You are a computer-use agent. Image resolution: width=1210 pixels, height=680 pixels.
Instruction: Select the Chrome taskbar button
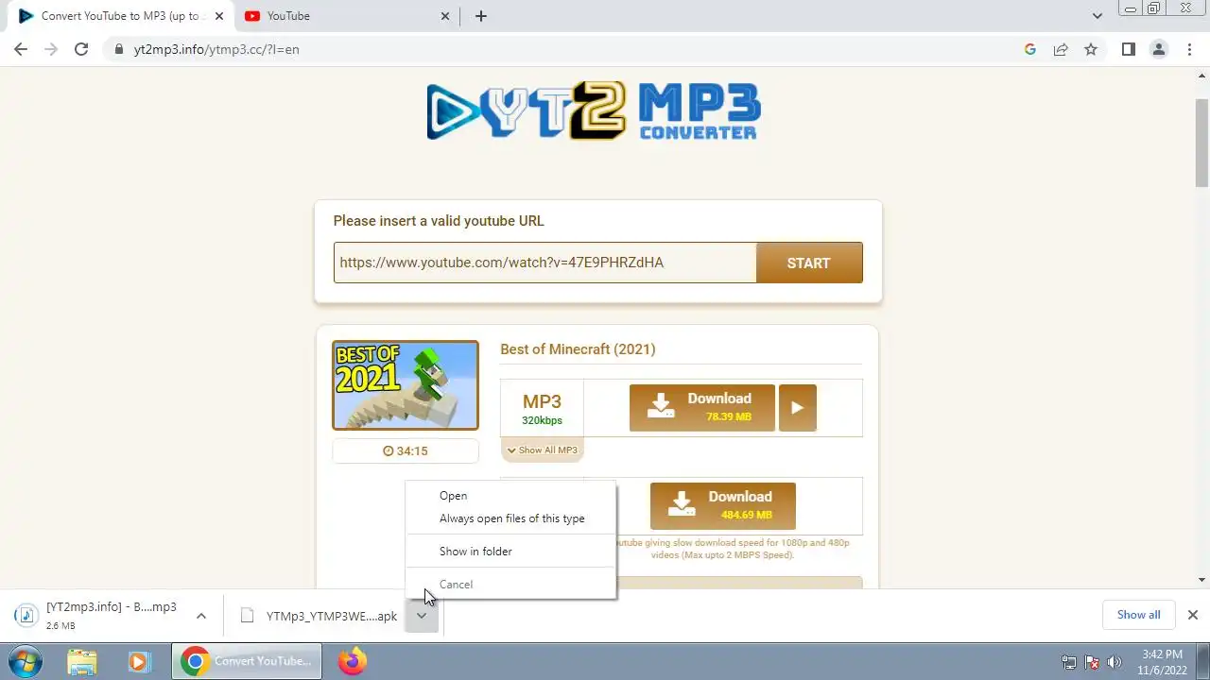click(x=247, y=661)
